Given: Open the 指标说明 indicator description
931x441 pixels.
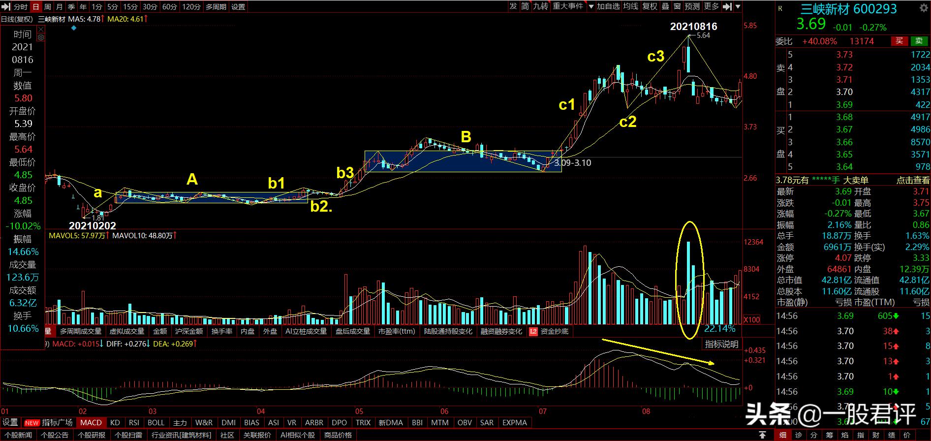Looking at the screenshot, I should pos(721,344).
